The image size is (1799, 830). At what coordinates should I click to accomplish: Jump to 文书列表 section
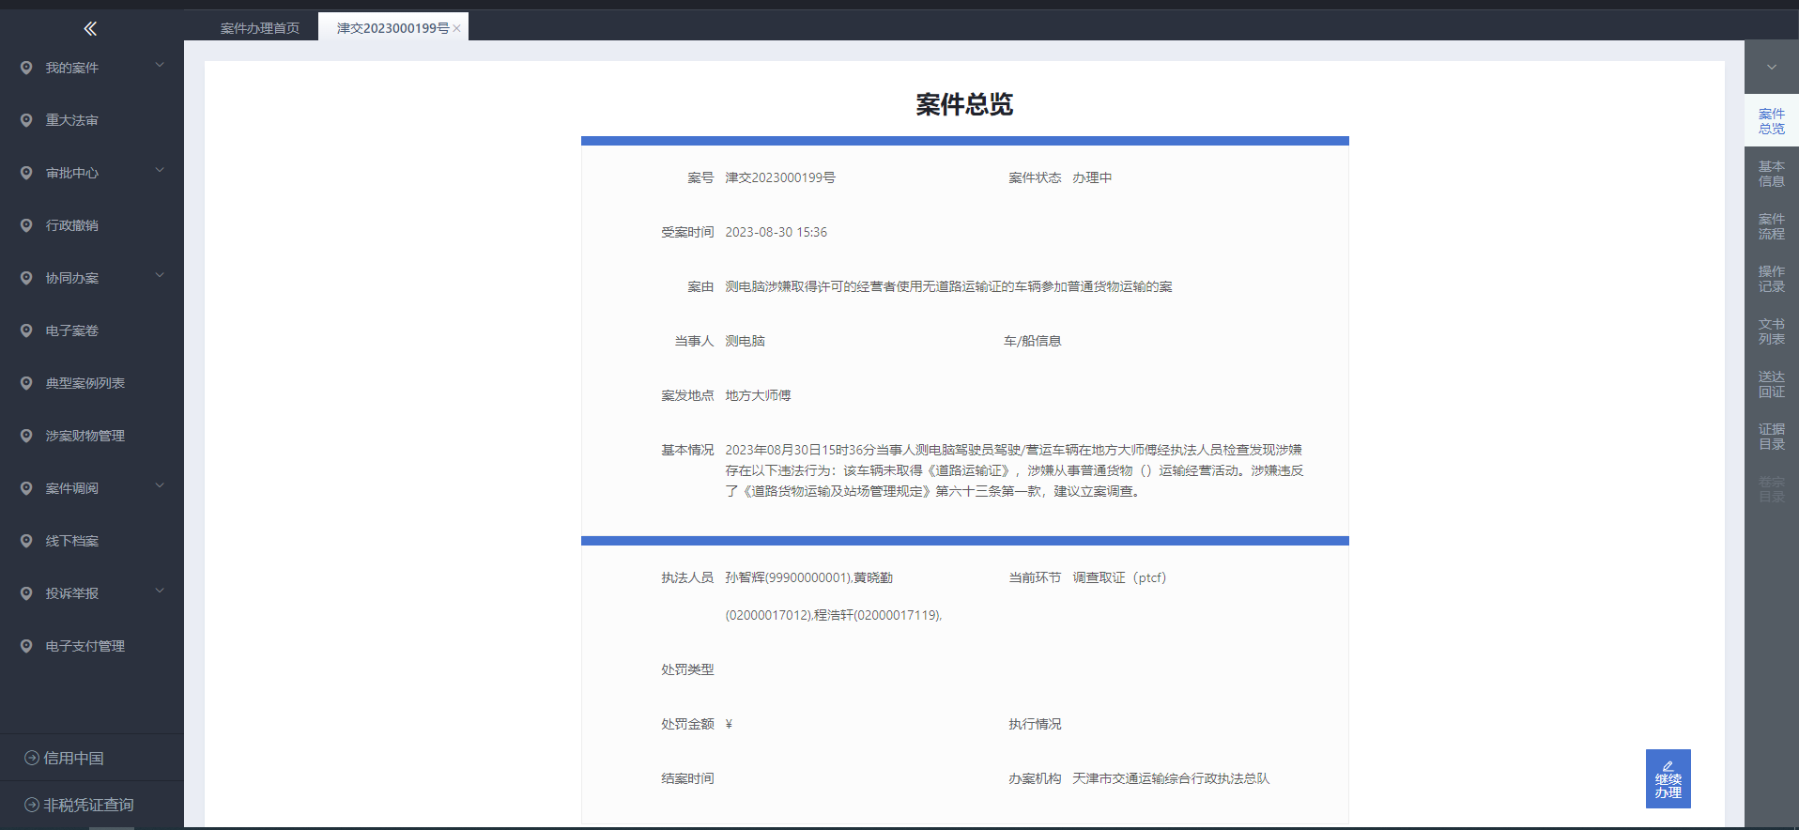(1772, 331)
